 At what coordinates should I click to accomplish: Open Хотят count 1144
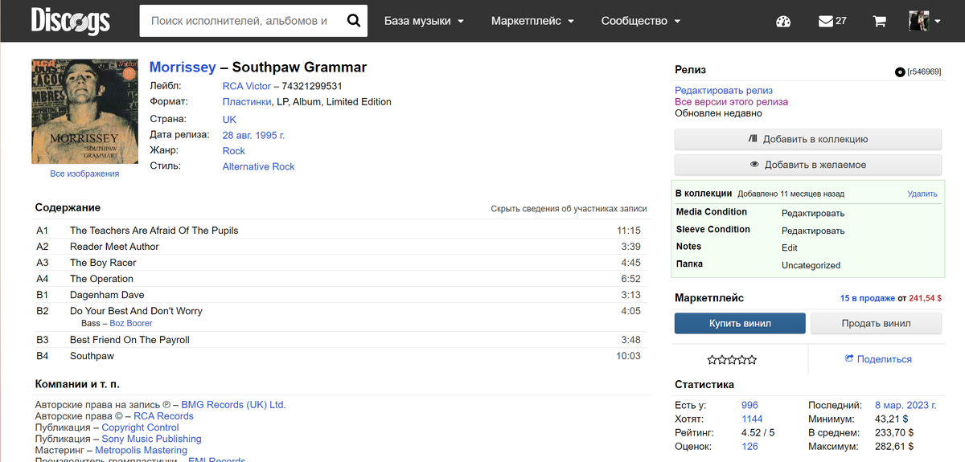click(752, 419)
